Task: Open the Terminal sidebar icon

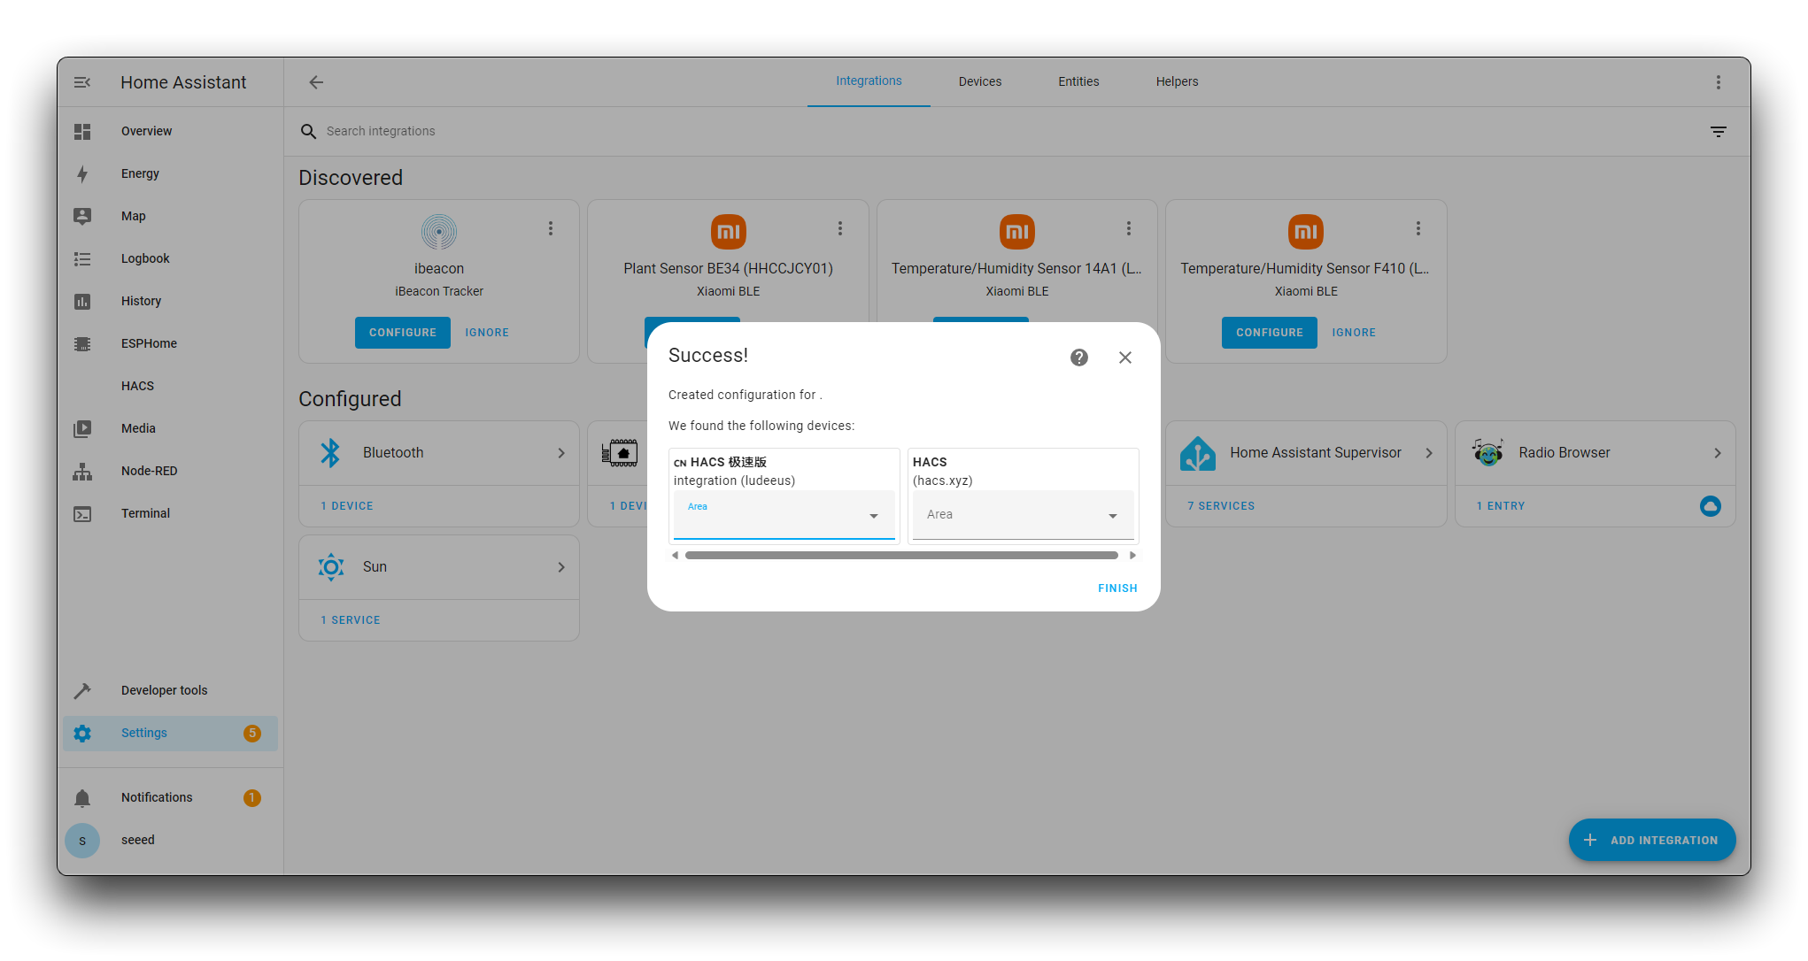Action: click(82, 513)
